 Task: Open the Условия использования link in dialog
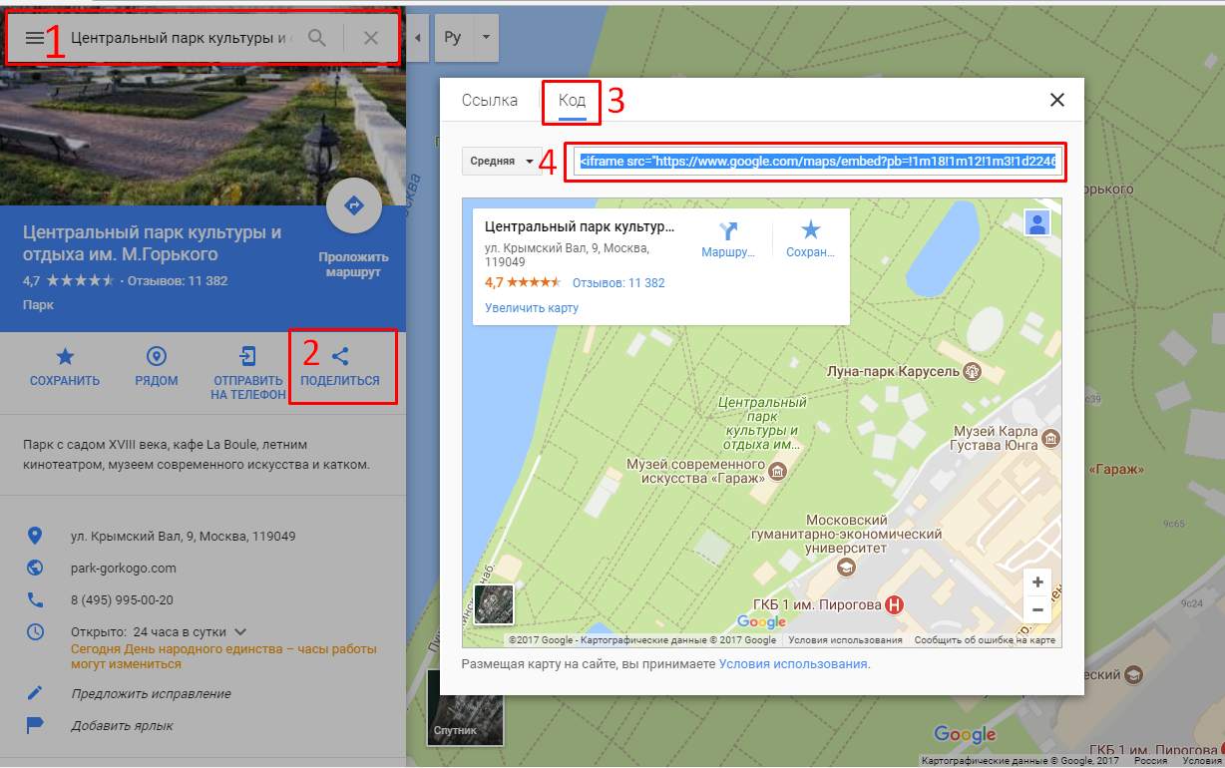click(793, 664)
